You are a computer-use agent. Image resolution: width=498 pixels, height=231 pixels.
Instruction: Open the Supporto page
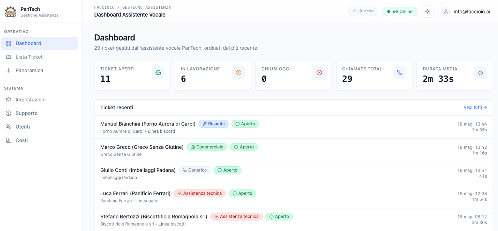click(40, 113)
